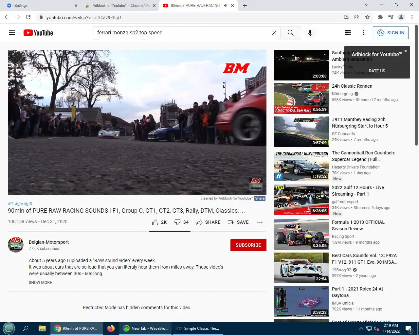419x335 pixels.
Task: Open Formula 1 2013 Season Review title
Action: (358, 225)
